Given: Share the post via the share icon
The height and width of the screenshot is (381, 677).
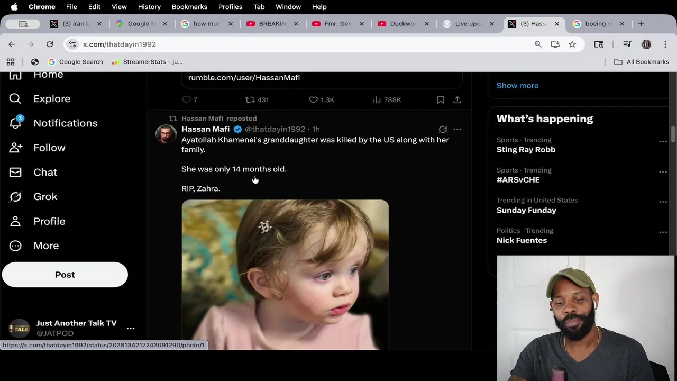Looking at the screenshot, I should pyautogui.click(x=458, y=99).
